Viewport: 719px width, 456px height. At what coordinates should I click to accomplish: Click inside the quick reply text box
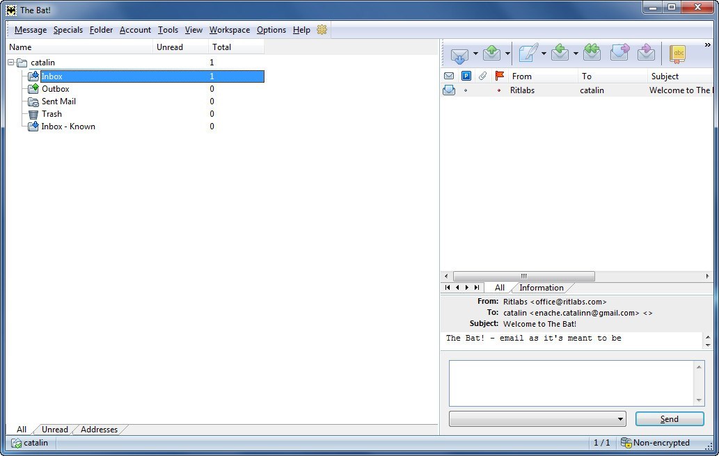pyautogui.click(x=571, y=382)
